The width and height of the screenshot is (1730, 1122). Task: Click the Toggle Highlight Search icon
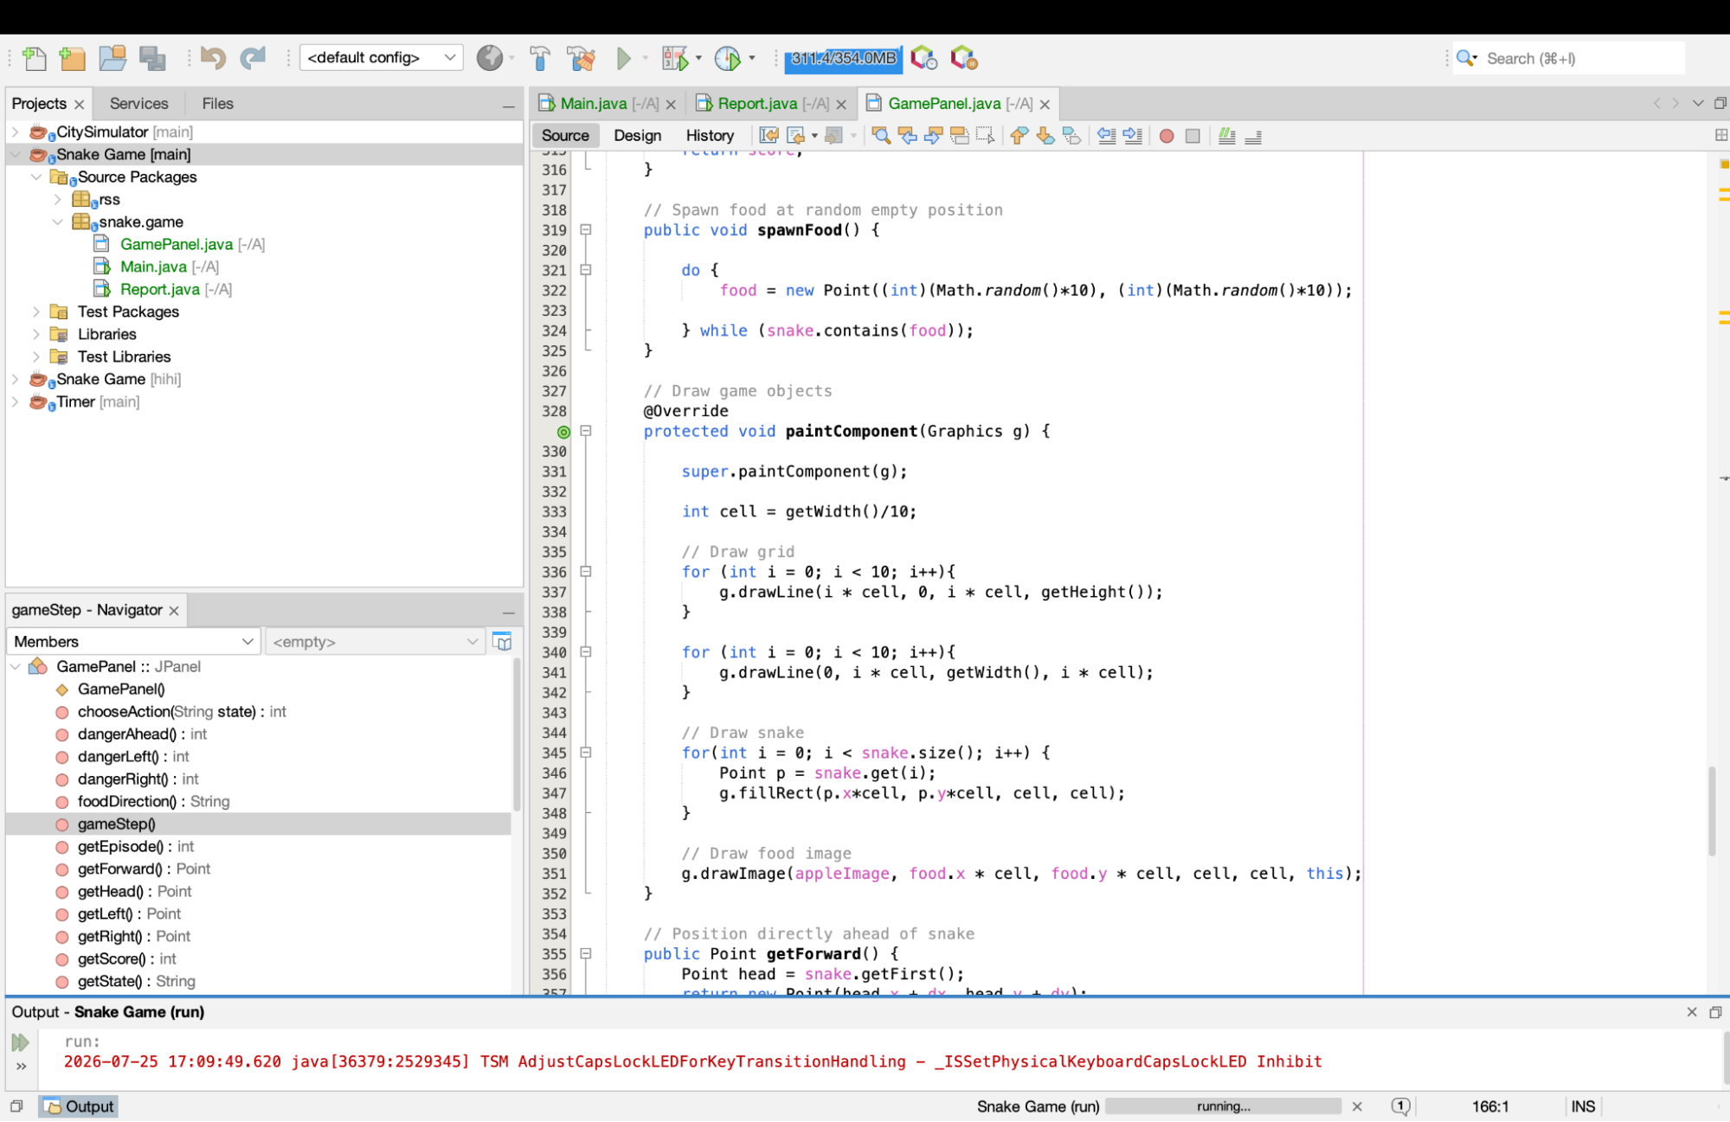tap(959, 135)
